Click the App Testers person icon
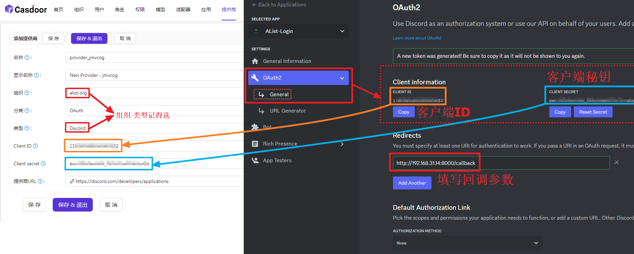The height and width of the screenshot is (254, 634). coord(255,160)
